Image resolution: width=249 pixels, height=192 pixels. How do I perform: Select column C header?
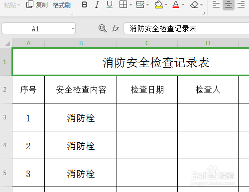pos(147,43)
